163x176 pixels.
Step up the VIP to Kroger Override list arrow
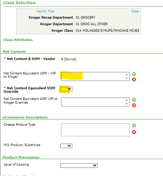[127, 100]
